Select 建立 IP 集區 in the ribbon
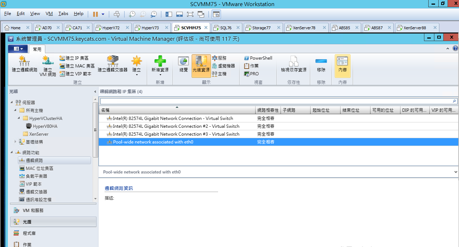The image size is (459, 247). tap(74, 58)
